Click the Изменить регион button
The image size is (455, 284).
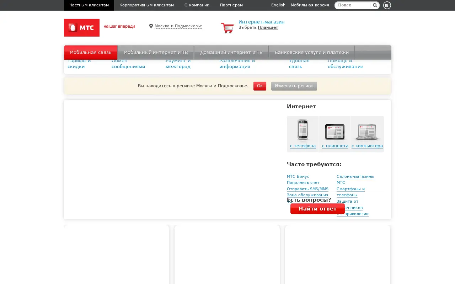294,86
